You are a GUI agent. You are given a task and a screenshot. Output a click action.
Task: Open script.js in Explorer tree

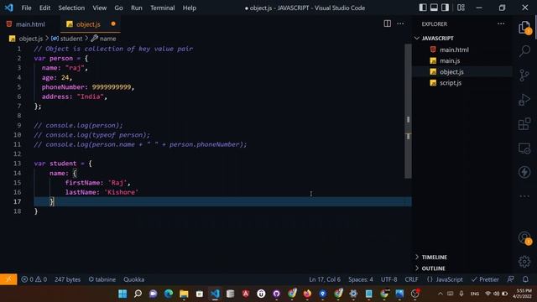pos(451,82)
